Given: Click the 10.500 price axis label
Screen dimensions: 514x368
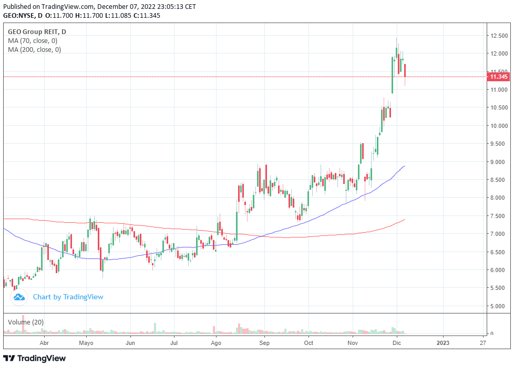Looking at the screenshot, I should pyautogui.click(x=499, y=107).
